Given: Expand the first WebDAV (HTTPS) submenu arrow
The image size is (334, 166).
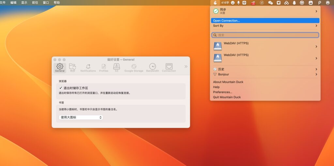Looking at the screenshot, I should (x=316, y=46).
